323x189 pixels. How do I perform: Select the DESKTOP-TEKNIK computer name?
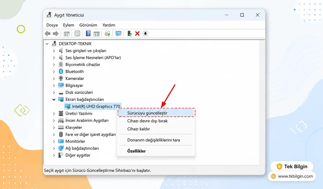click(75, 44)
